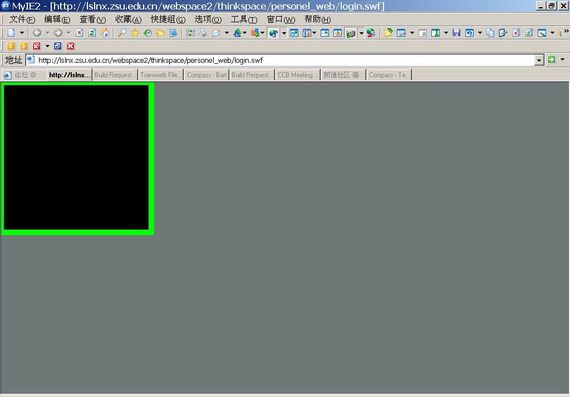Expand the Back button history dropdown

47,33
